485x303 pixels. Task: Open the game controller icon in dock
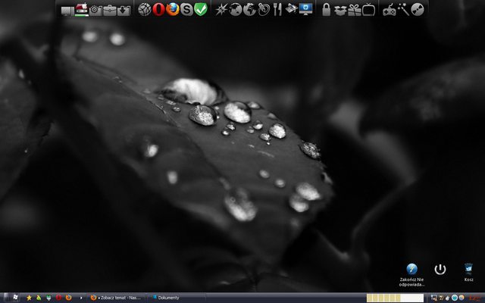(390, 10)
